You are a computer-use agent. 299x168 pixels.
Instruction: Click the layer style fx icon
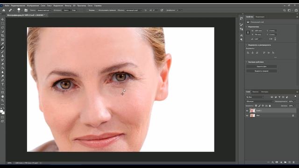click(x=273, y=162)
